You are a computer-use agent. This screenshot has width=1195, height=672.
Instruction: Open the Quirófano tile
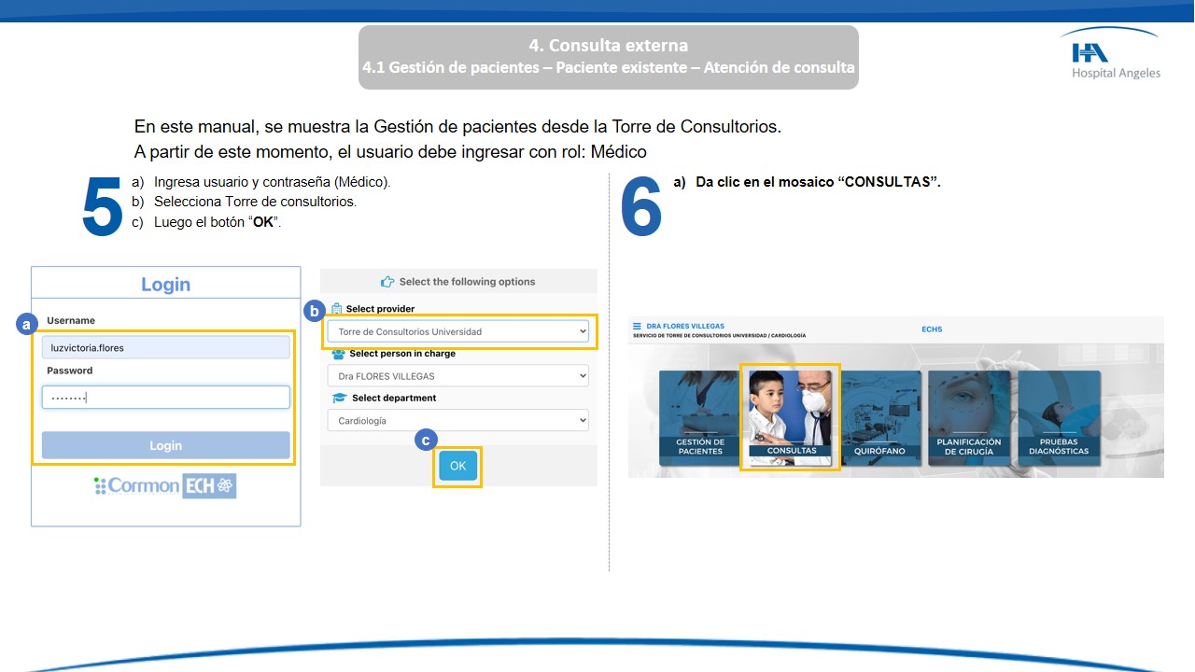879,416
